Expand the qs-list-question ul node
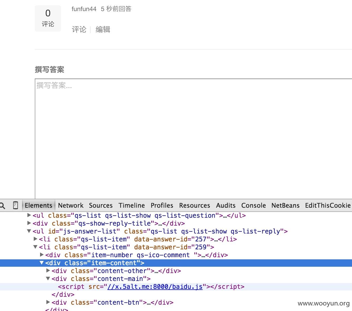Viewport: 352px width, 311px height. click(29, 215)
